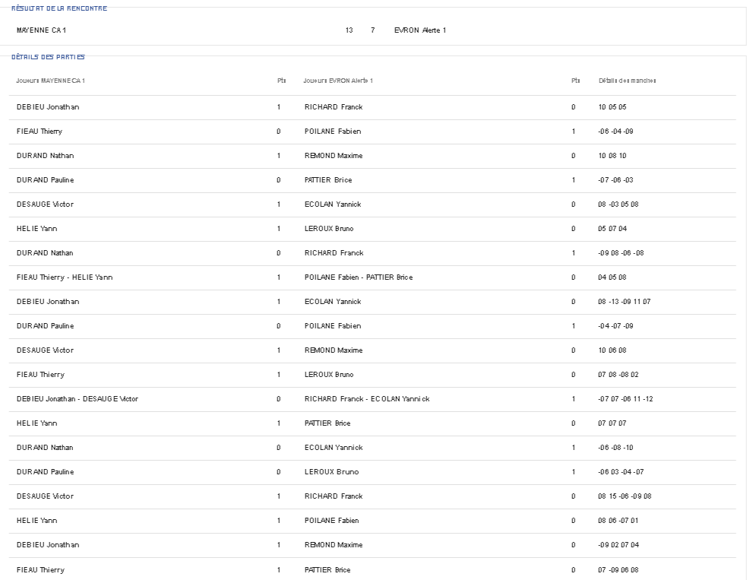Click the Joueurs EVRON Alerte 1 column header
The height and width of the screenshot is (580, 750).
coord(338,81)
